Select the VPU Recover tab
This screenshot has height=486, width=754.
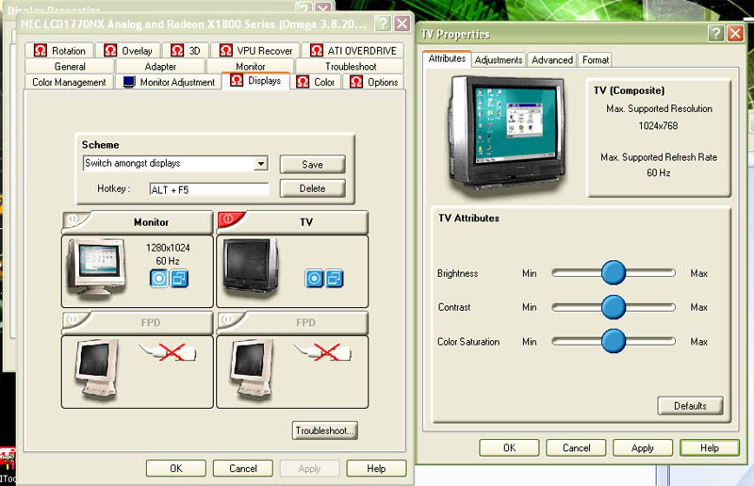[x=255, y=51]
